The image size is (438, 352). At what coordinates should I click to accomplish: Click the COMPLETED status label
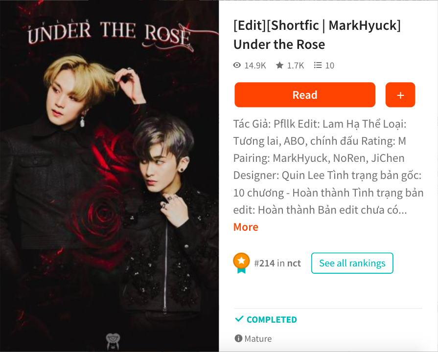click(272, 319)
